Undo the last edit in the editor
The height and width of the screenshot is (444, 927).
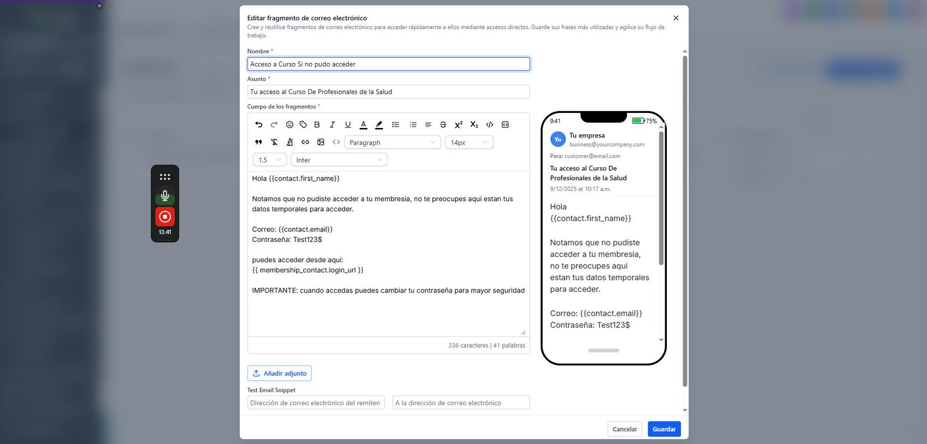(x=259, y=124)
